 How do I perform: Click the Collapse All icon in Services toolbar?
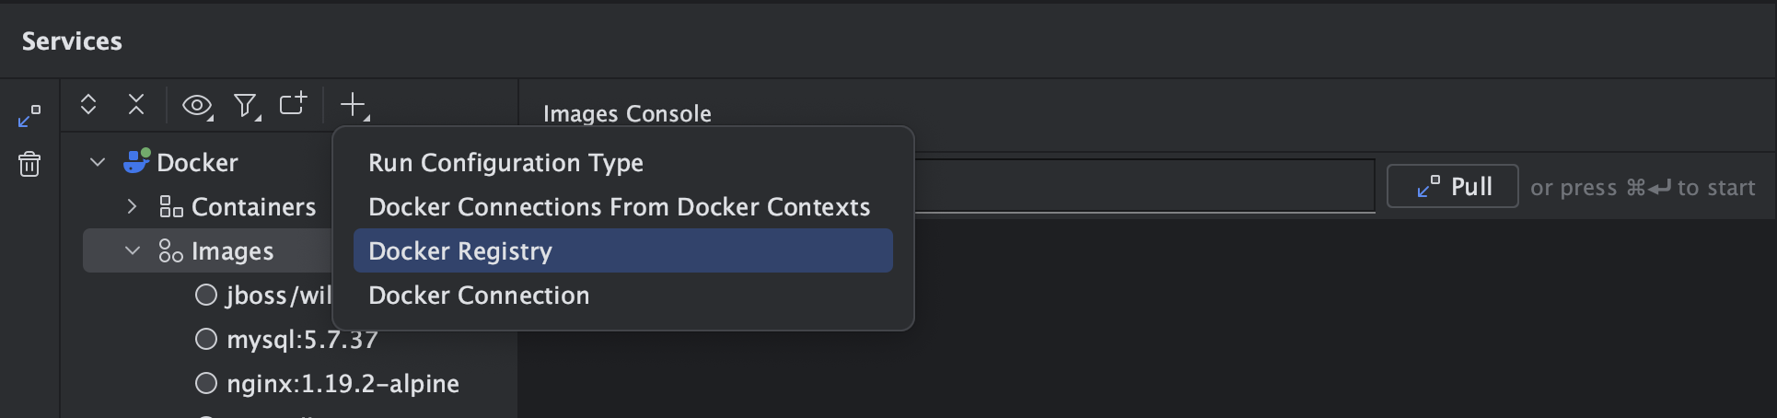click(x=136, y=105)
